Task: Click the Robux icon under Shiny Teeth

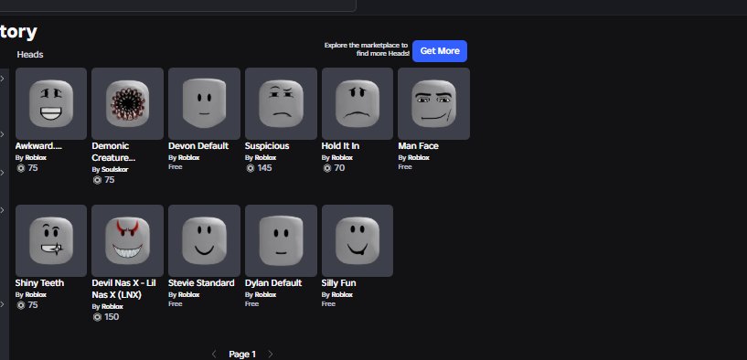Action: coord(20,305)
